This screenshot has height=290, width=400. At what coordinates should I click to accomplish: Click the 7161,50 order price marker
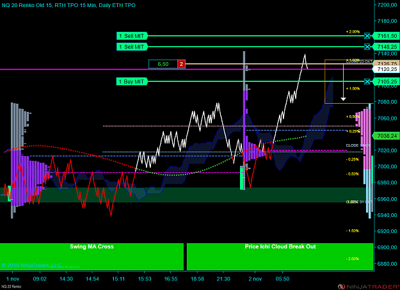[x=386, y=36]
